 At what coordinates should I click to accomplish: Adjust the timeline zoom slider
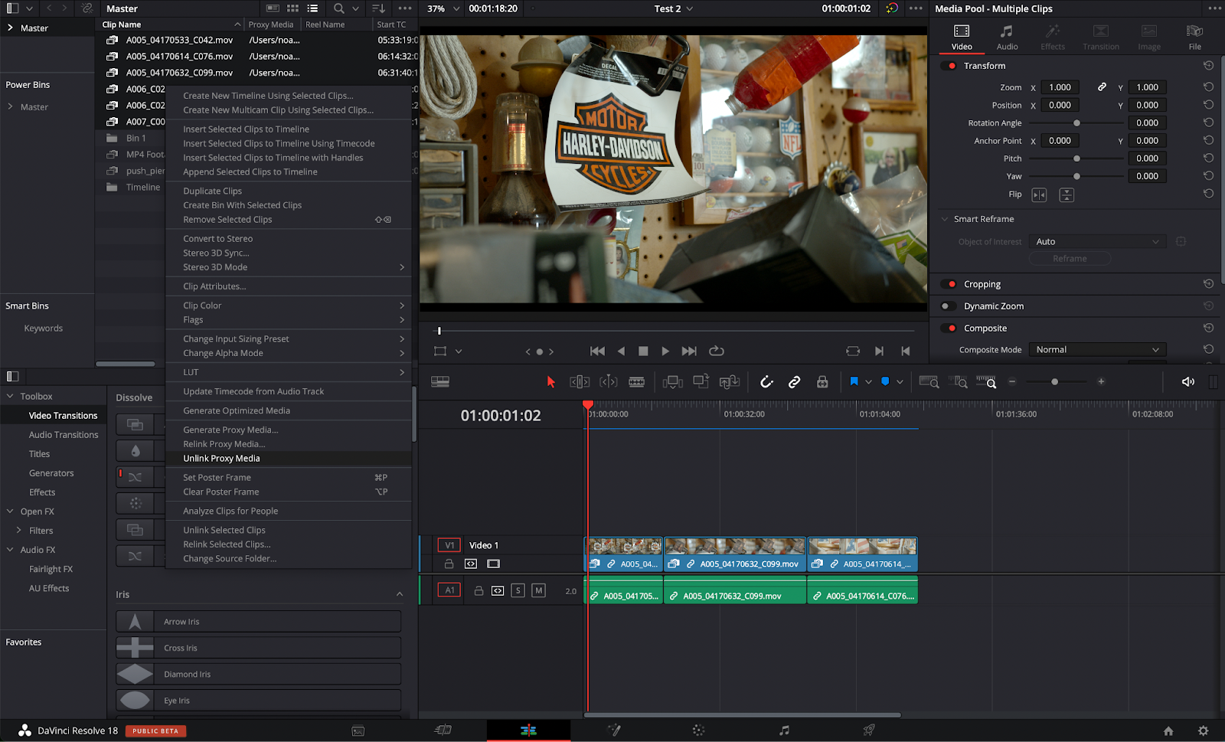tap(1055, 381)
